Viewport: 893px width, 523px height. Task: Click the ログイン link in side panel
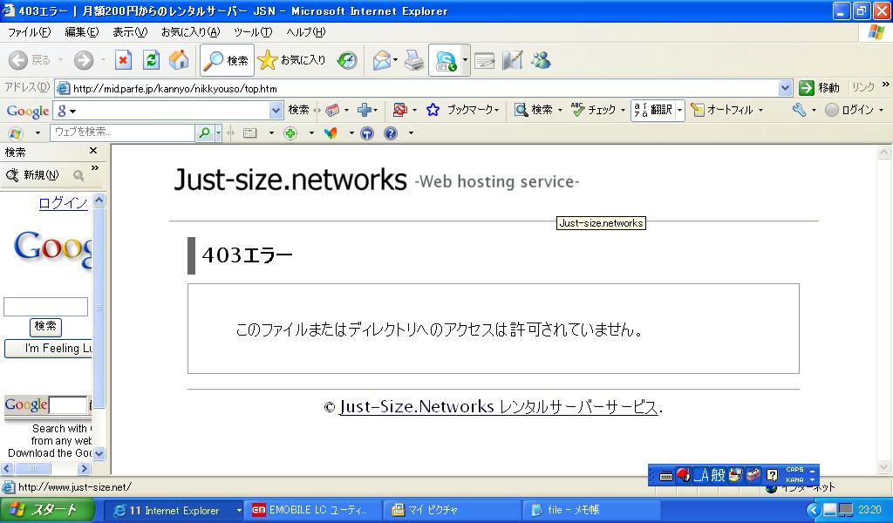63,203
